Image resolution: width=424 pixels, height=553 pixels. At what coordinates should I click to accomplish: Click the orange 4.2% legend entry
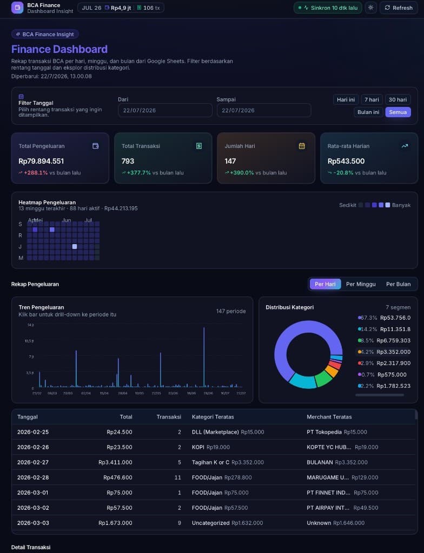384,352
